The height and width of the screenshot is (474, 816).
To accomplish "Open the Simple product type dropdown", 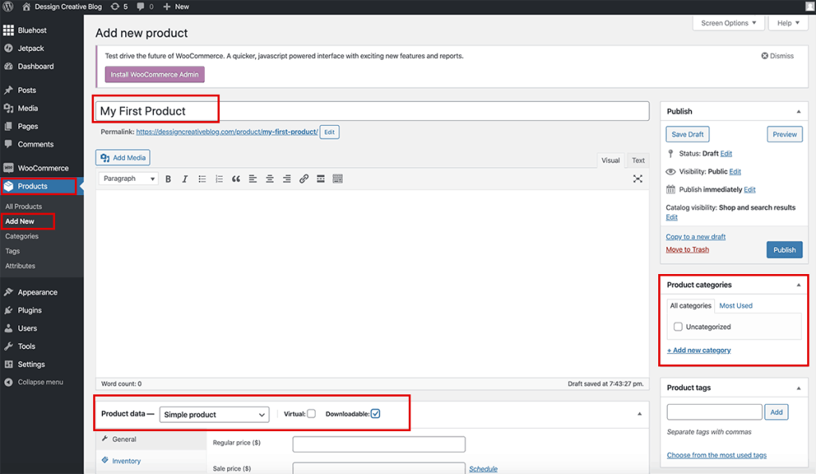I will 214,415.
